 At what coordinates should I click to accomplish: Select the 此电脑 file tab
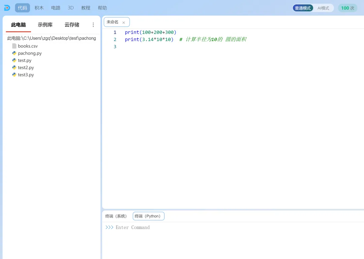pyautogui.click(x=18, y=25)
